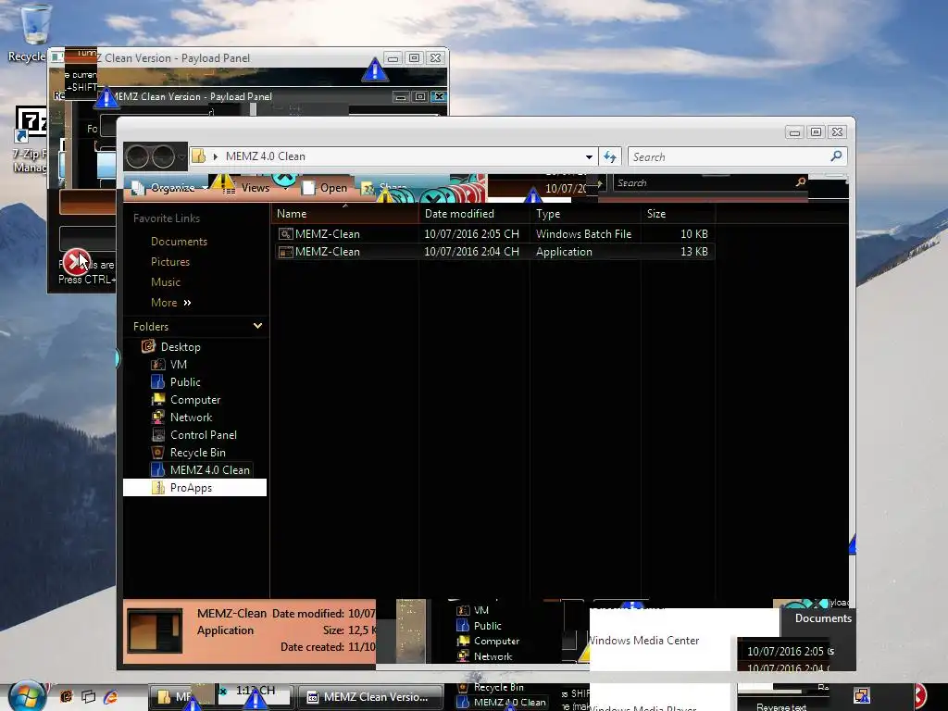Click the 10/07/2016 2:05 CH date cell
Screen dimensions: 948x711
point(471,234)
